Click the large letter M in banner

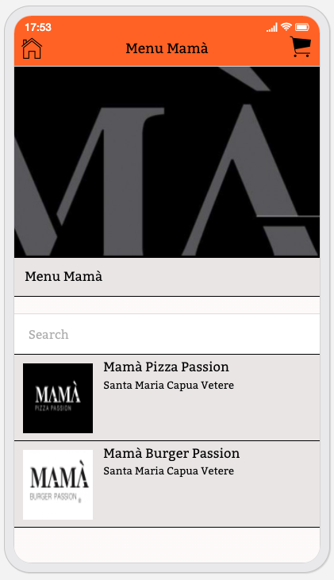[93, 181]
